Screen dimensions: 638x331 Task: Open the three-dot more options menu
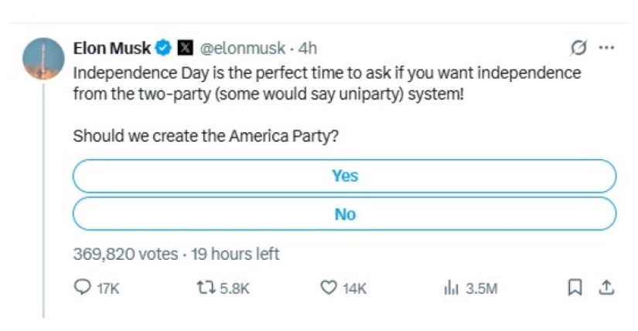(607, 48)
